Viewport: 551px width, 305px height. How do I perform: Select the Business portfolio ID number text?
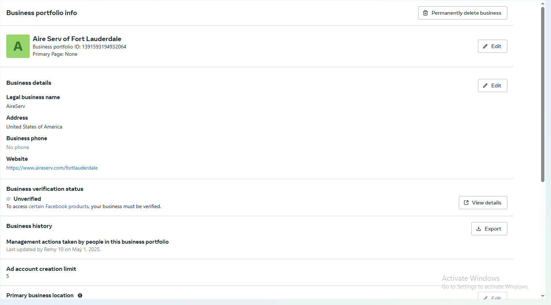point(104,47)
